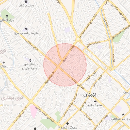Screen dimensions: 130x130
Task: Click the school icon of مدرسه راهنمایی پیروز
Action: click(26, 29)
